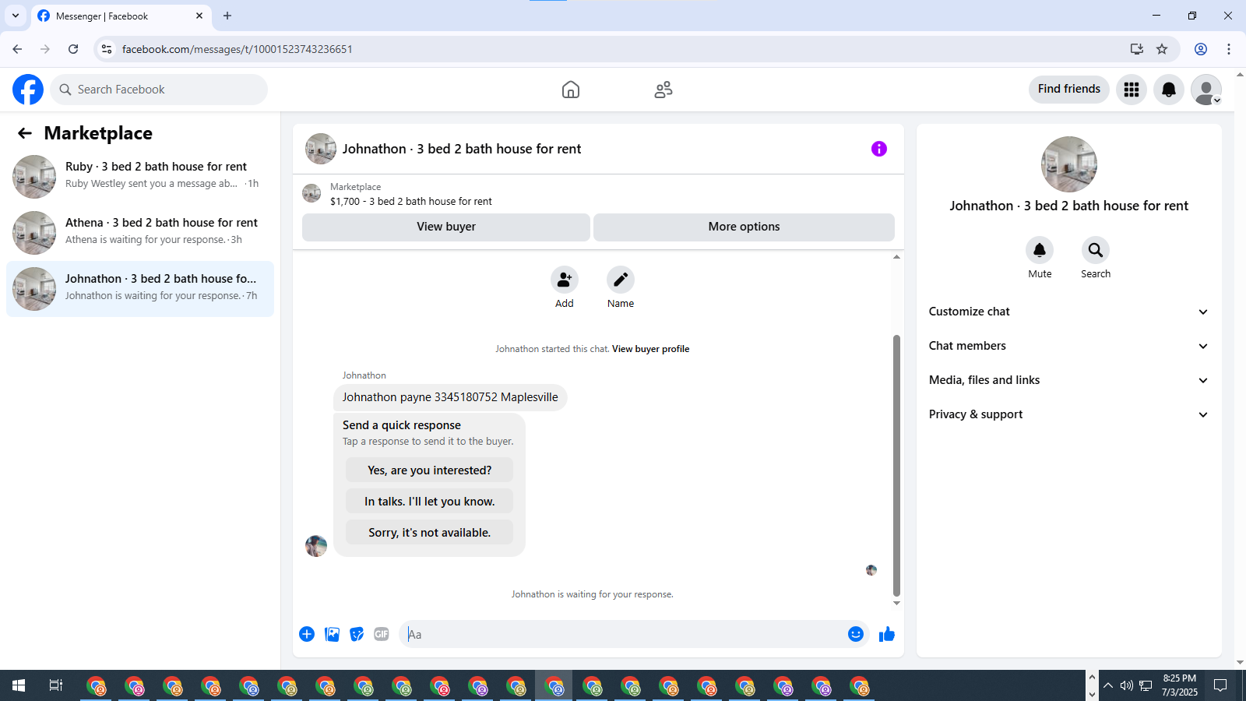Open the emoji picker smiley icon
Viewport: 1246px width, 701px height.
coord(856,634)
